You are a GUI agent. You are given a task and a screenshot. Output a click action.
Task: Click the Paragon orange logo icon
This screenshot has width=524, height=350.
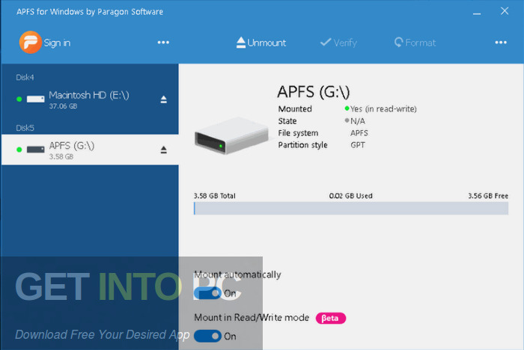(x=30, y=42)
